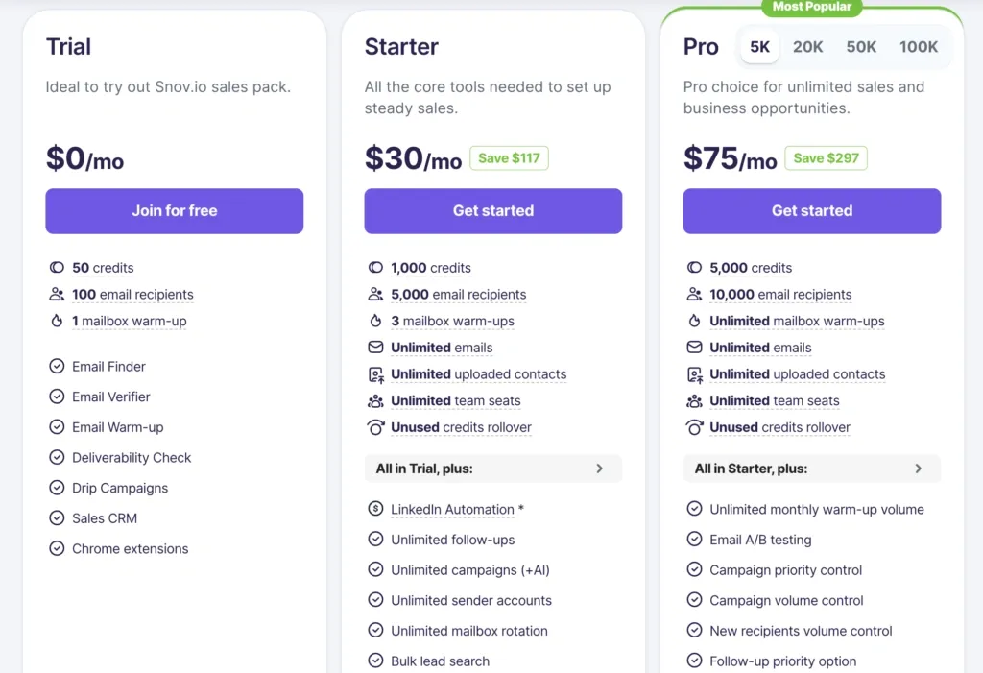Click the email recipients people icon in Starter
The width and height of the screenshot is (983, 673).
pyautogui.click(x=375, y=295)
